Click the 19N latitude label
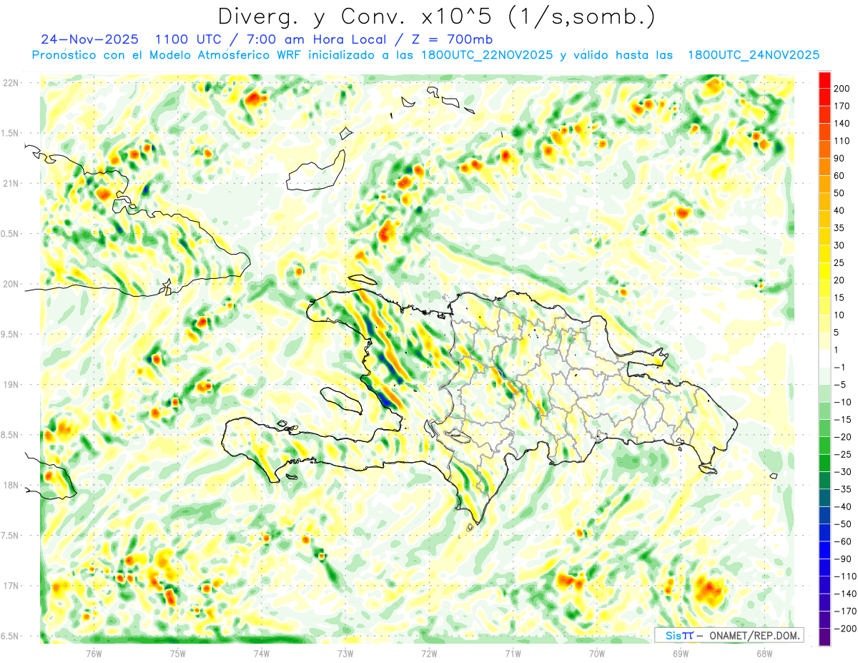 point(10,385)
